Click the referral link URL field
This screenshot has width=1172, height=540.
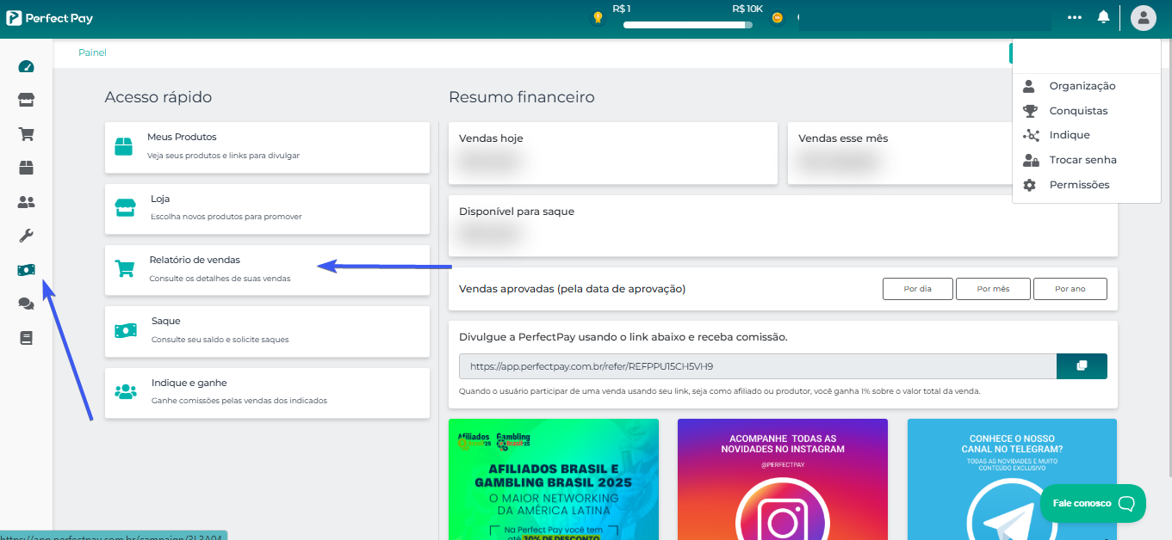click(x=758, y=366)
